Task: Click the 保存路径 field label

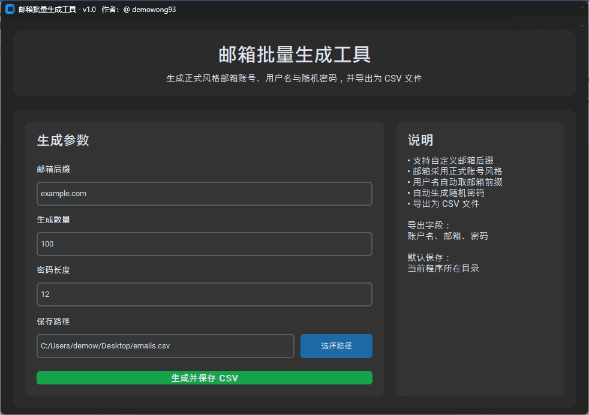Action: 53,321
